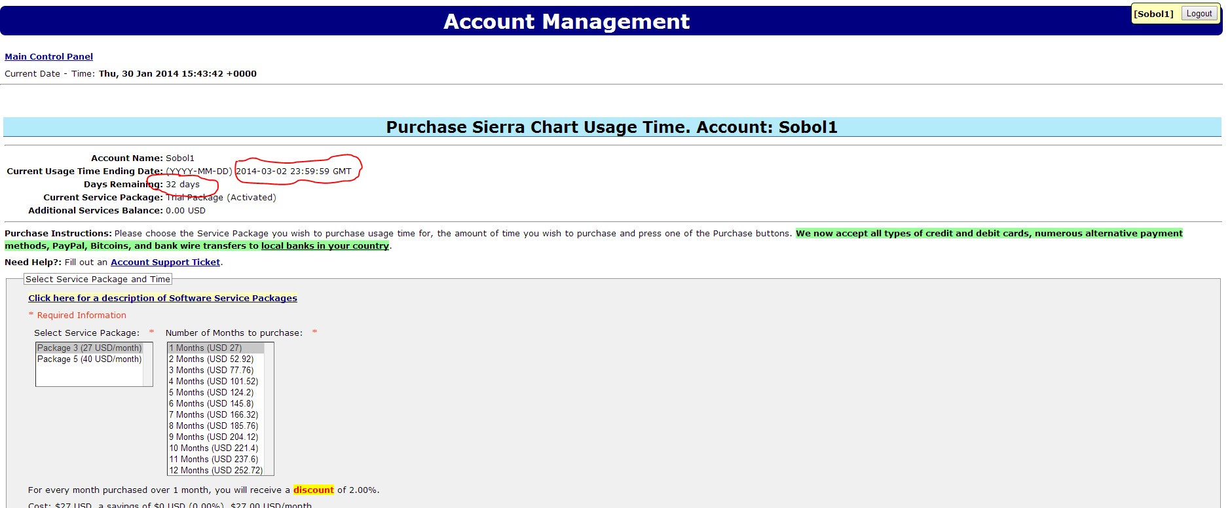1230x508 pixels.
Task: Open the Account Support Ticket link
Action: tap(165, 263)
